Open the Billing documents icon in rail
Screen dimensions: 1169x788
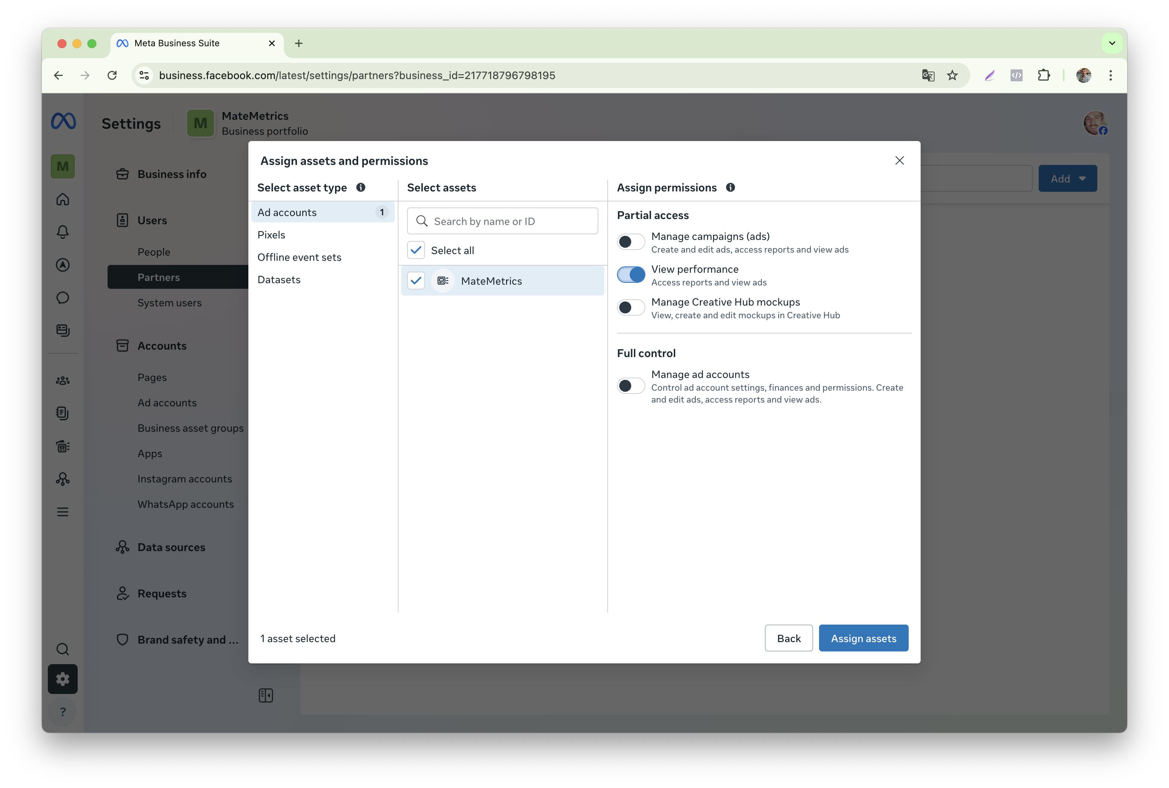63,413
